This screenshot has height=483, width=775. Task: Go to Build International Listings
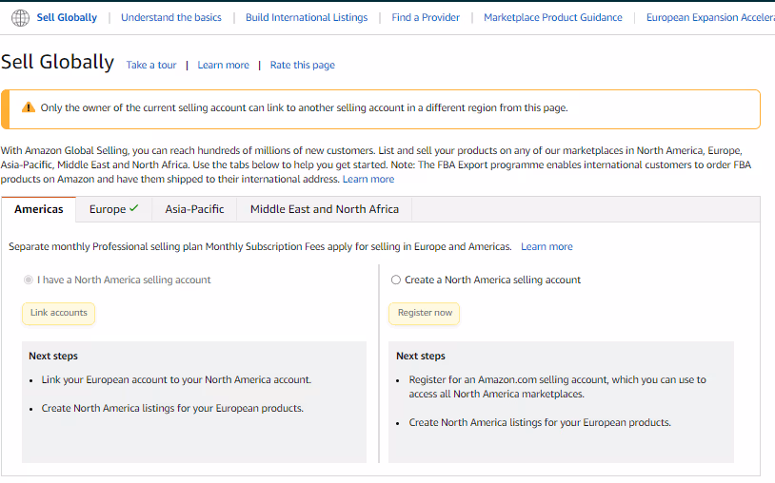pos(306,17)
